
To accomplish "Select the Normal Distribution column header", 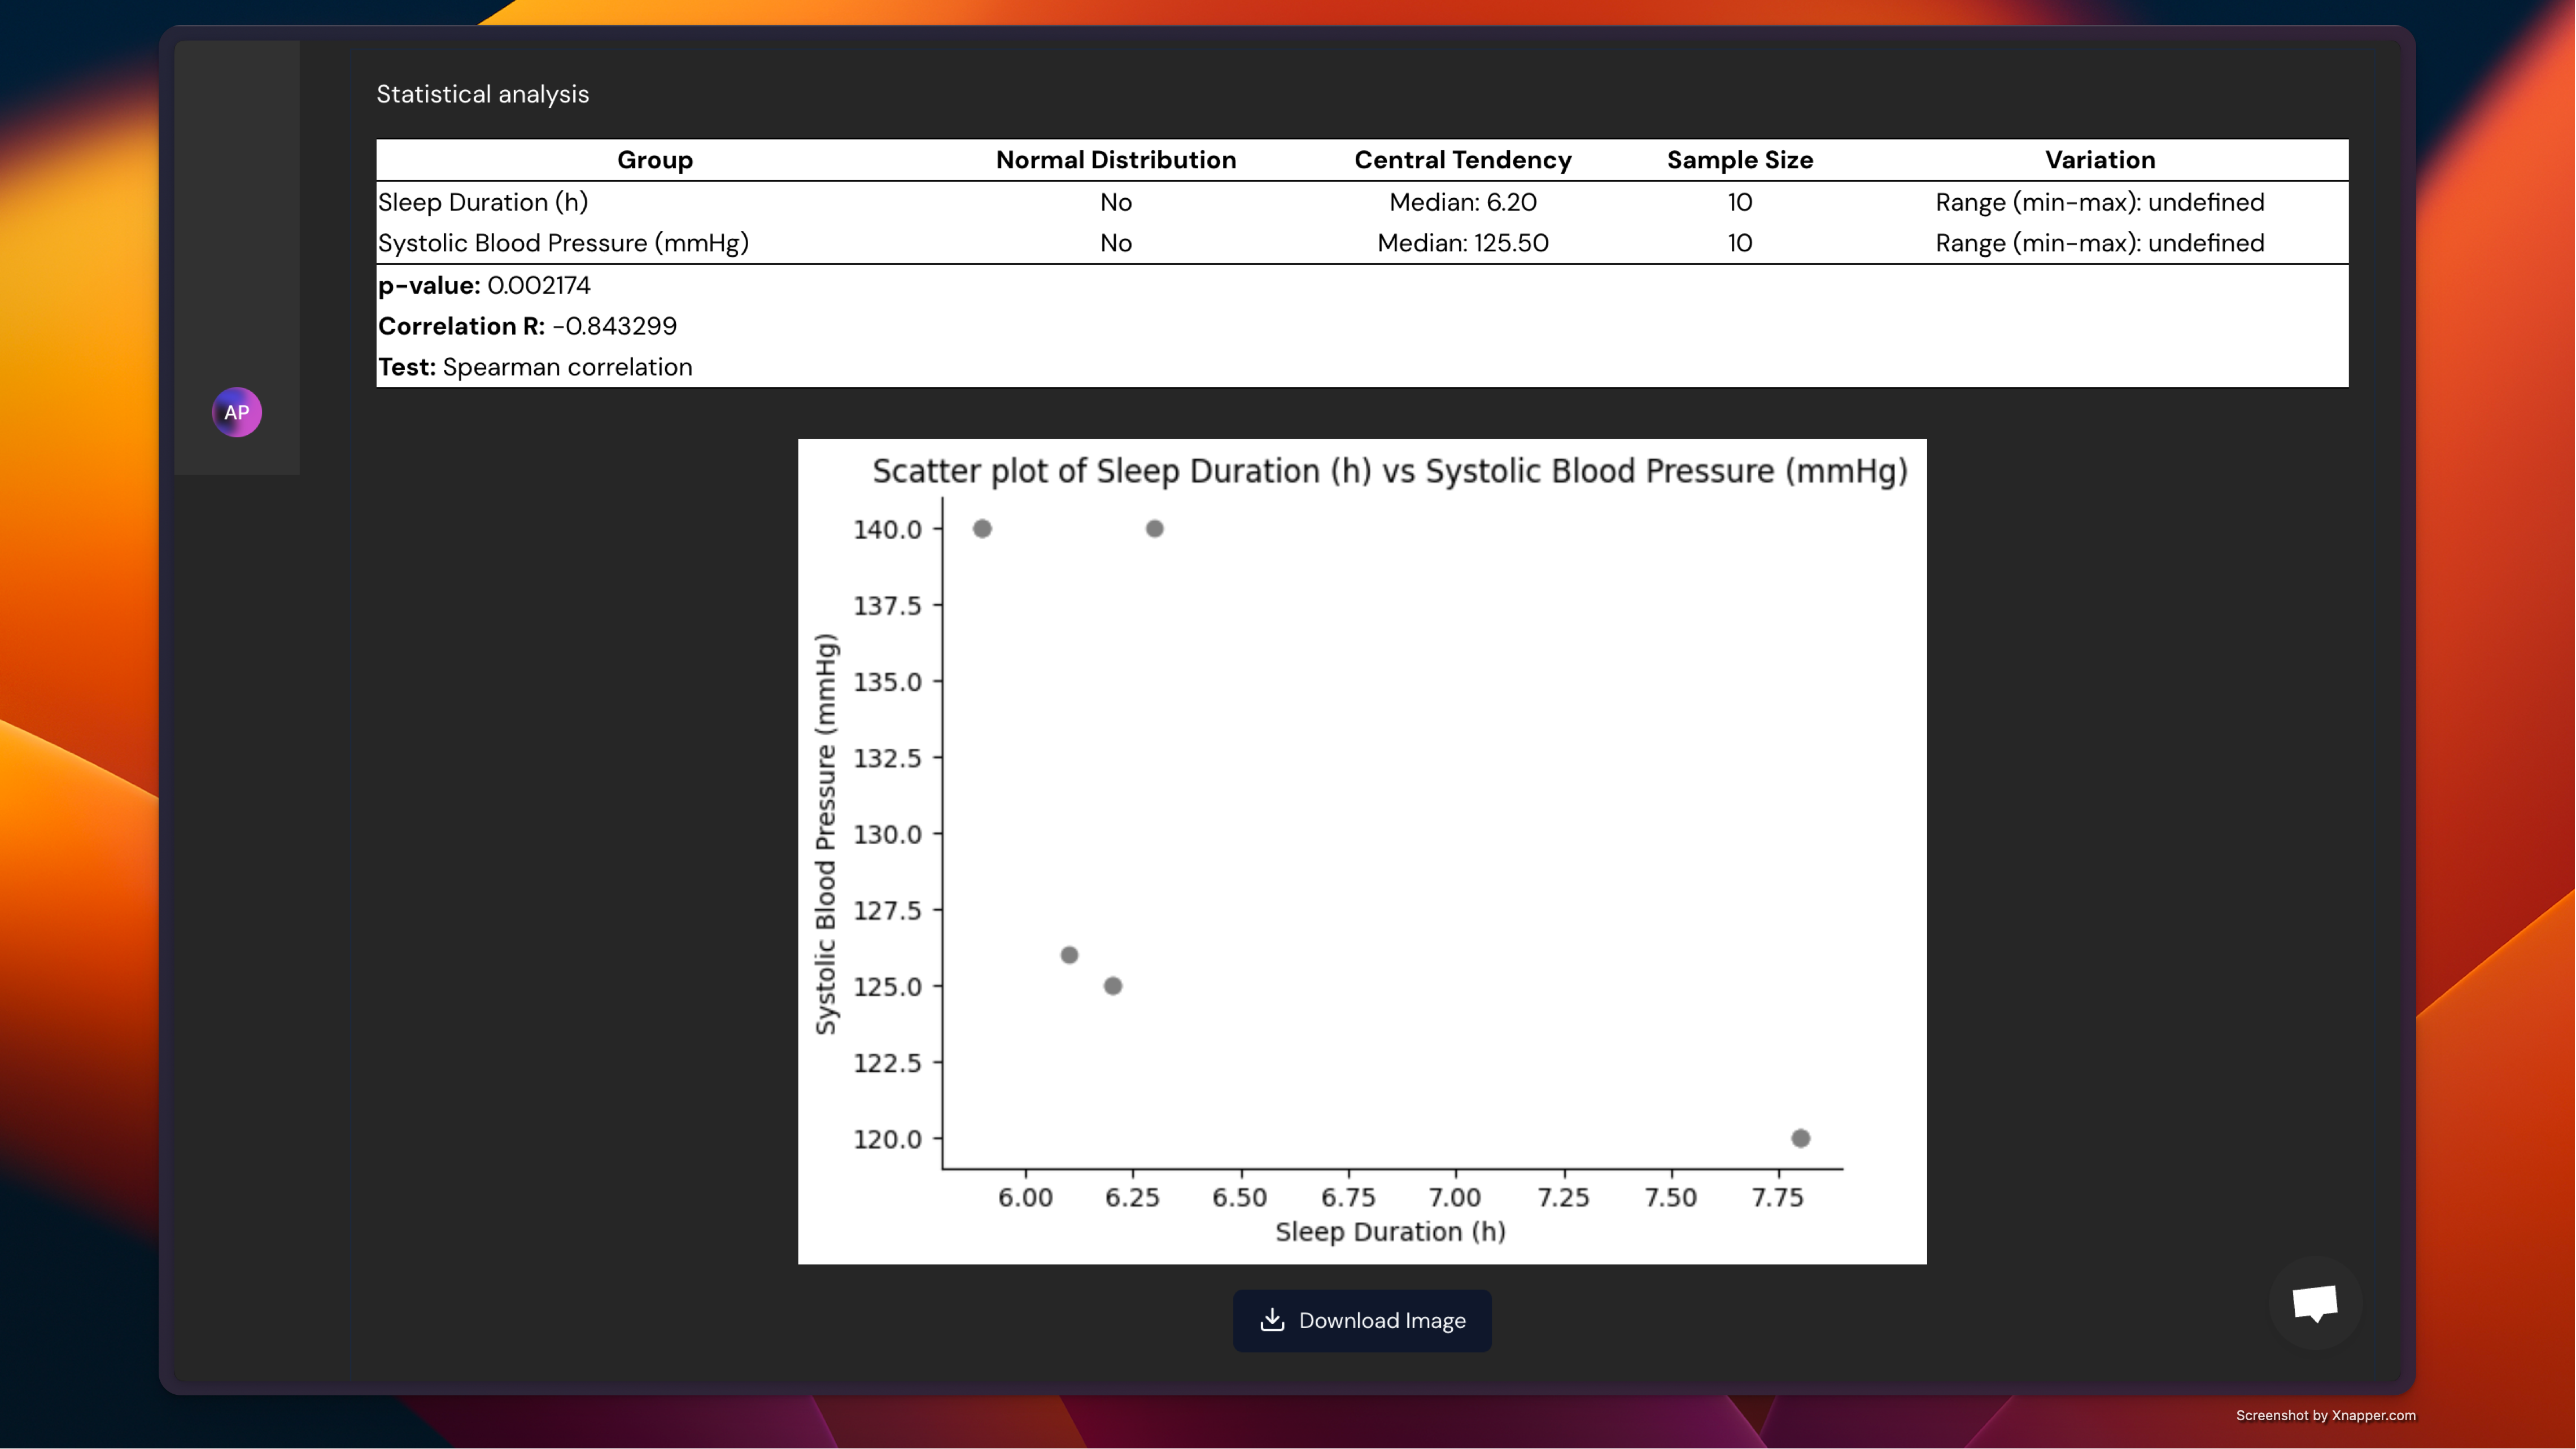I will tap(1115, 160).
